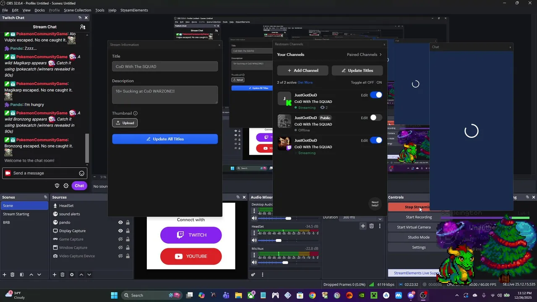Open the File menu

(5, 10)
